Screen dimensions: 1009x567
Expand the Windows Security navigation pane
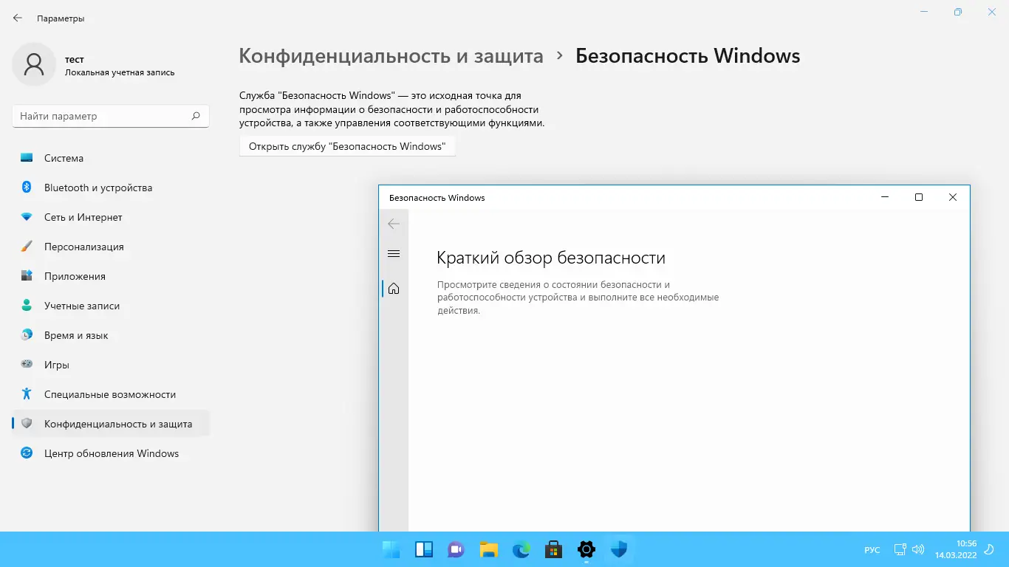tap(393, 253)
